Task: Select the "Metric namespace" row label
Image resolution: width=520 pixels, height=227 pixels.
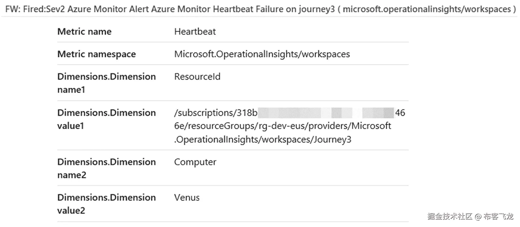Action: pos(96,54)
